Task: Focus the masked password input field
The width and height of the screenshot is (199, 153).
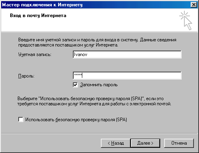Action: point(127,76)
